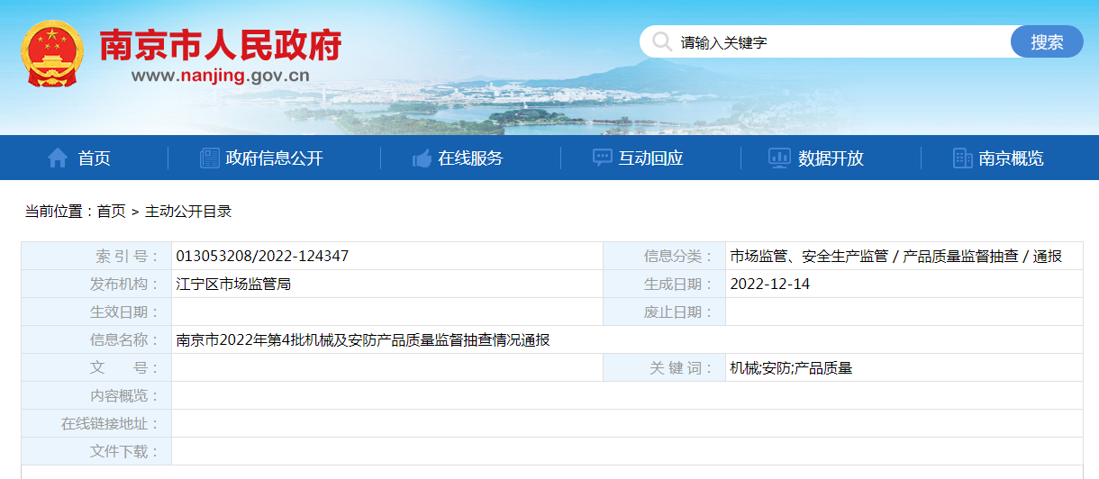The height and width of the screenshot is (479, 1099).
Task: Click the 南京市人民政府 site title
Action: tap(221, 45)
